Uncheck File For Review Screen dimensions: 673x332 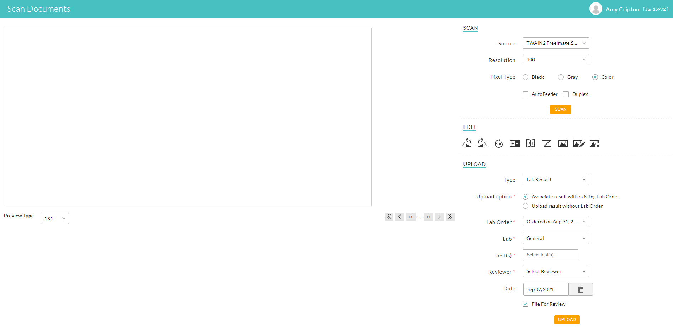[525, 304]
